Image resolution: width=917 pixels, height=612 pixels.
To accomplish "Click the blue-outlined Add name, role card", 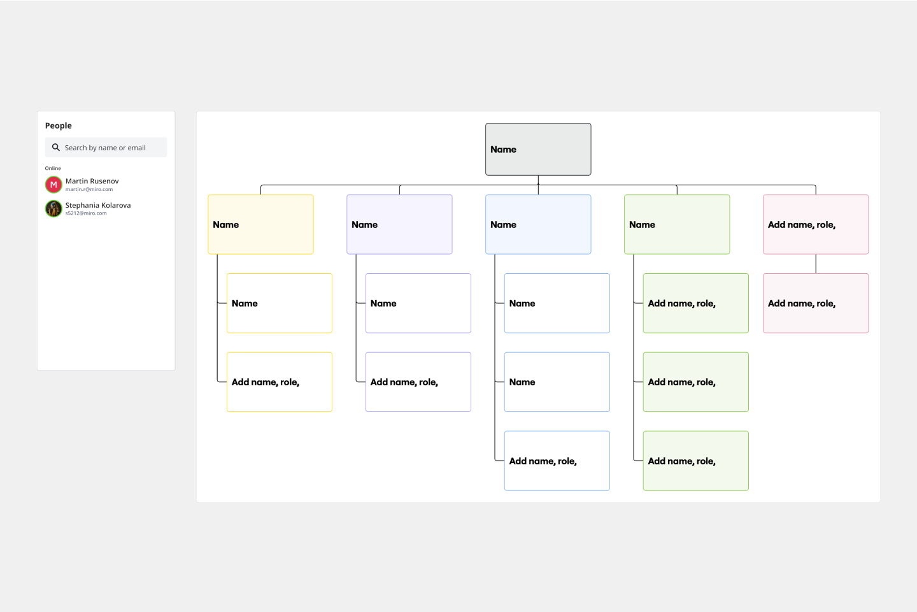I will [557, 461].
